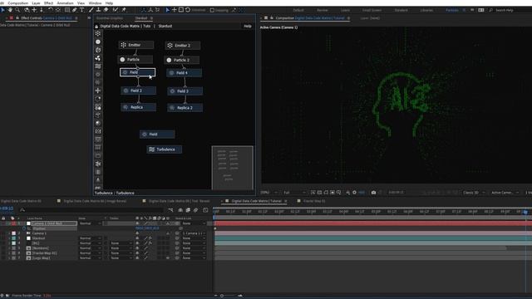Image resolution: width=532 pixels, height=299 pixels.
Task: Select the Emitter node
Action: click(x=136, y=45)
